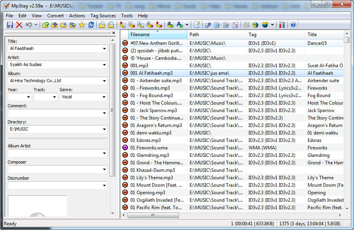The height and width of the screenshot is (230, 354).
Task: Run the Text file - Tag converter
Action: (150, 25)
